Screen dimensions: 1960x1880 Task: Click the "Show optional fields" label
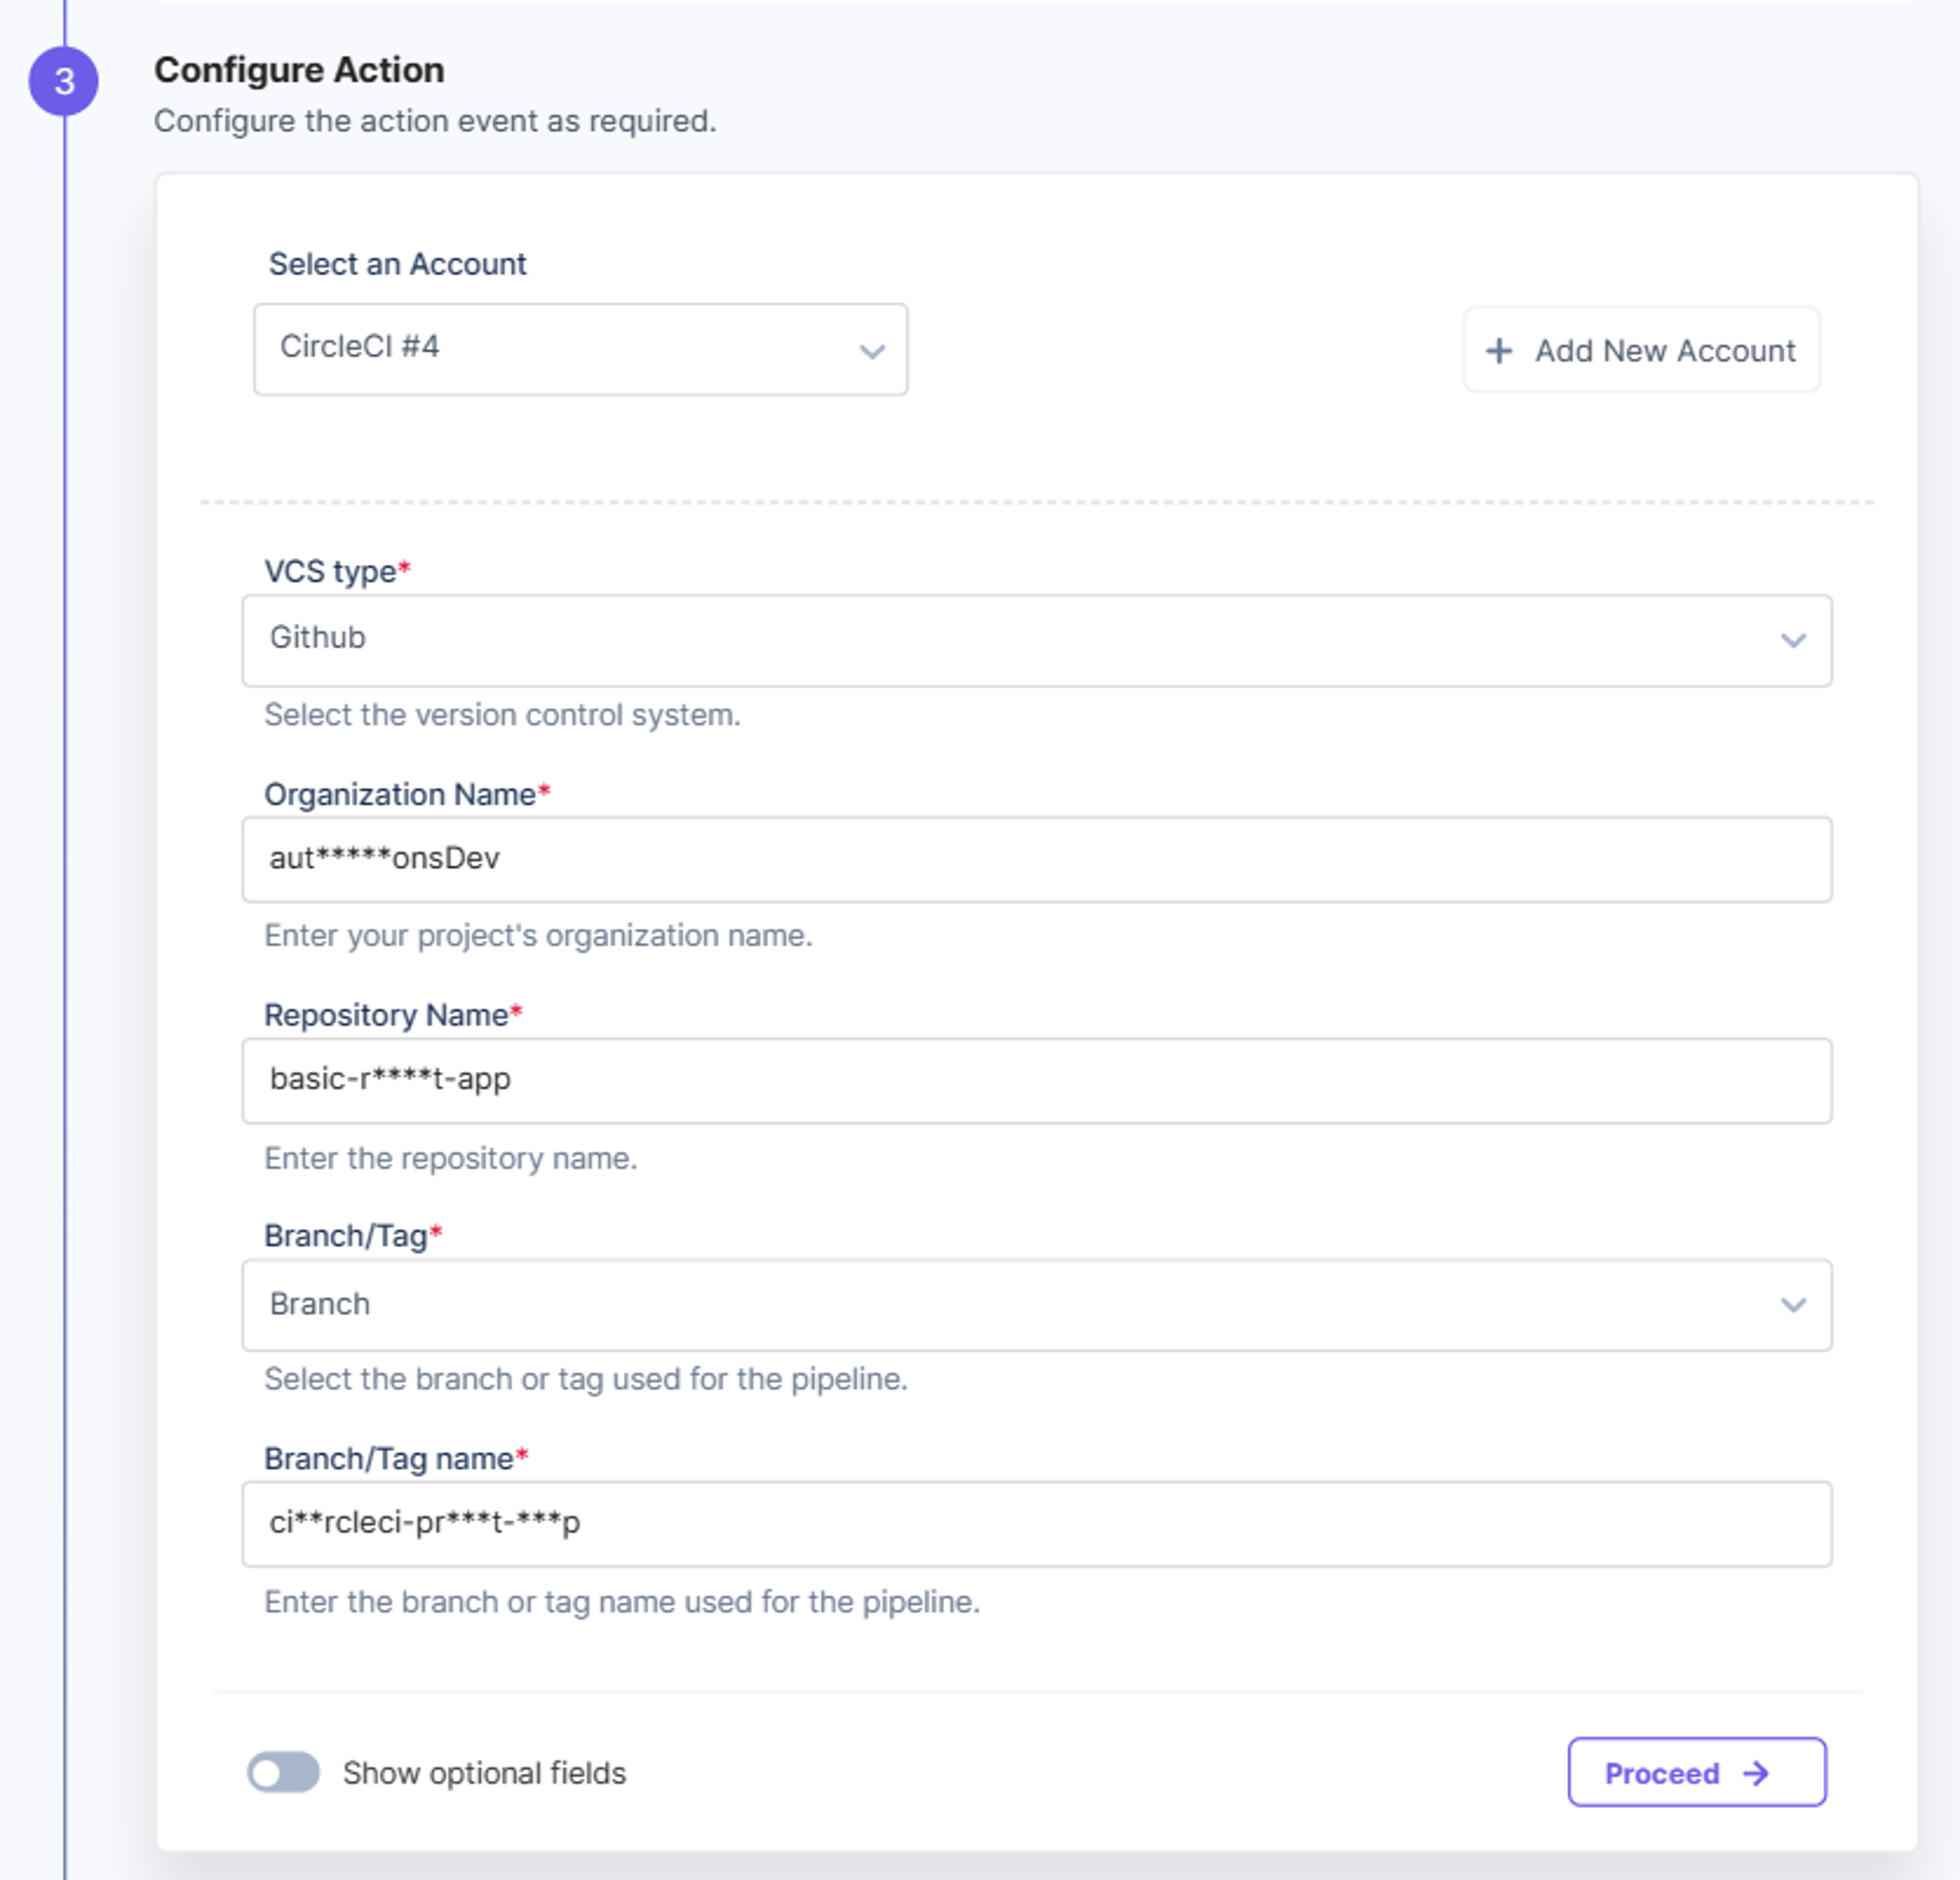point(484,1773)
